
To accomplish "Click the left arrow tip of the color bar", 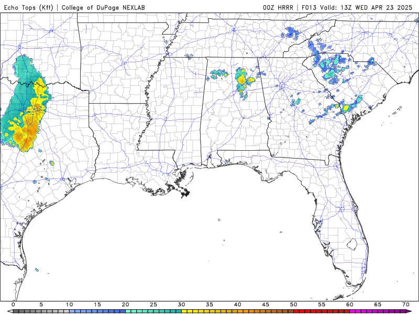I will click(10, 311).
